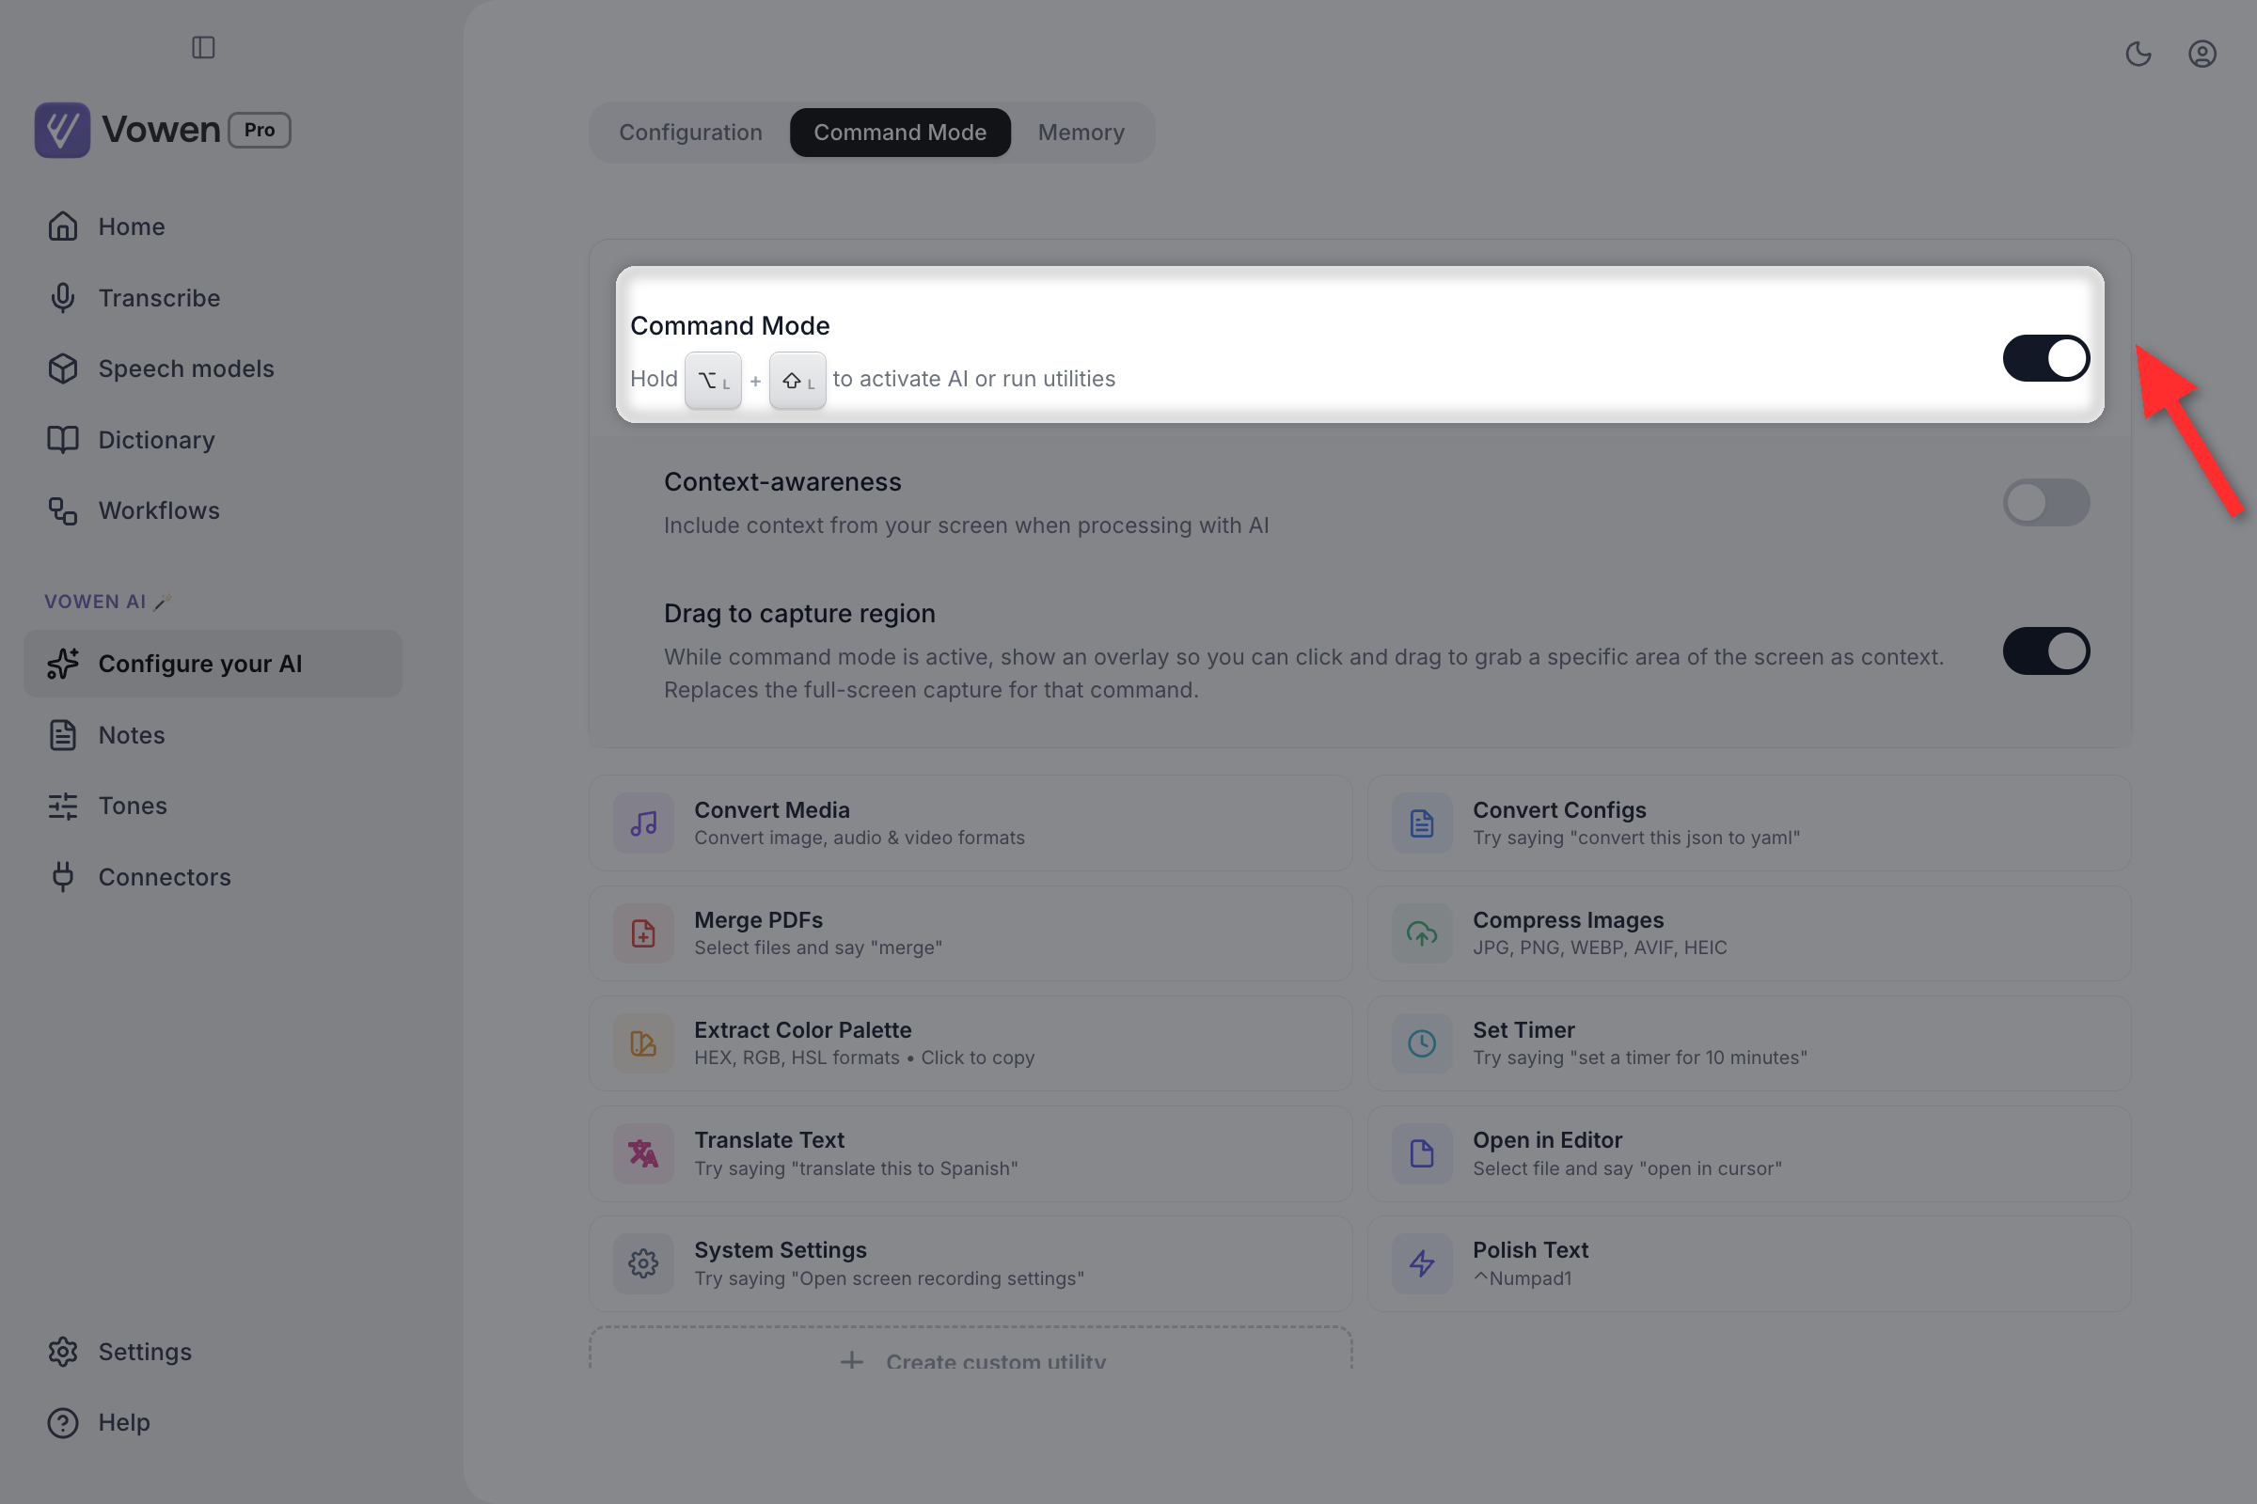
Task: Click Create custom utility button
Action: pyautogui.click(x=971, y=1351)
